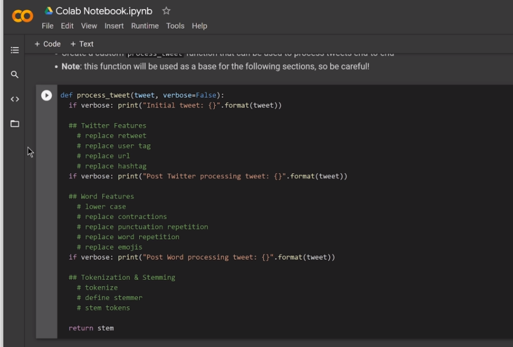Click the Google Drive icon beside the title

tap(49, 11)
